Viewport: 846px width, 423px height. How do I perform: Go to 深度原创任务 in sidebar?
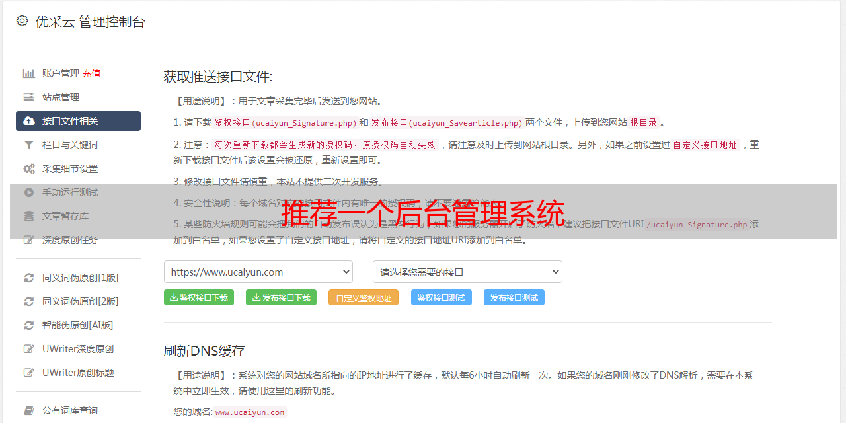coord(69,240)
